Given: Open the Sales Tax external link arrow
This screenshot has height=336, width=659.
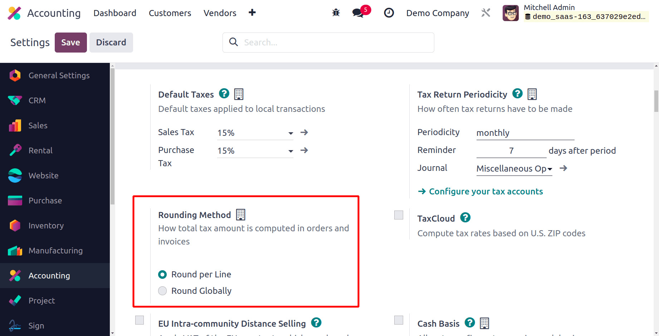Looking at the screenshot, I should click(x=304, y=133).
